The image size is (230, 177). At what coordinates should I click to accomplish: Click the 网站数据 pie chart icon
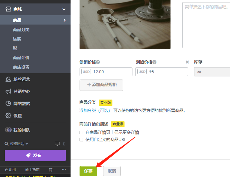coord(8,103)
